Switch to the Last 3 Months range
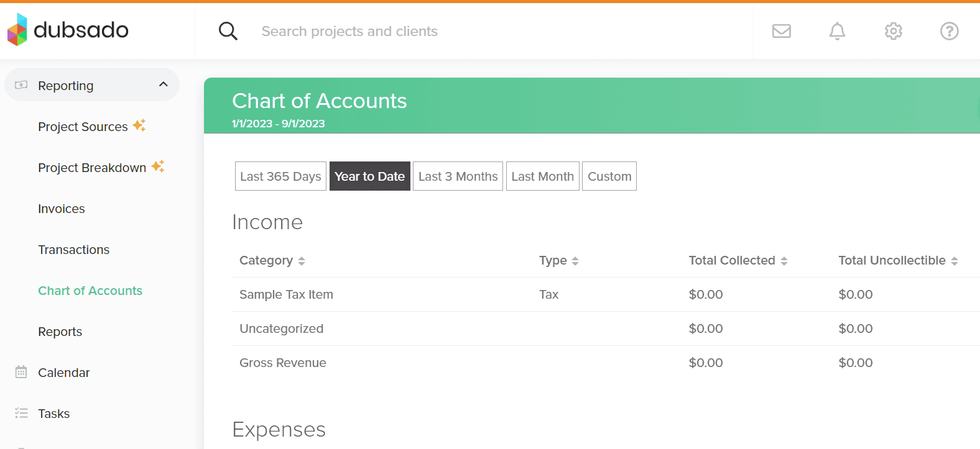 pos(458,176)
